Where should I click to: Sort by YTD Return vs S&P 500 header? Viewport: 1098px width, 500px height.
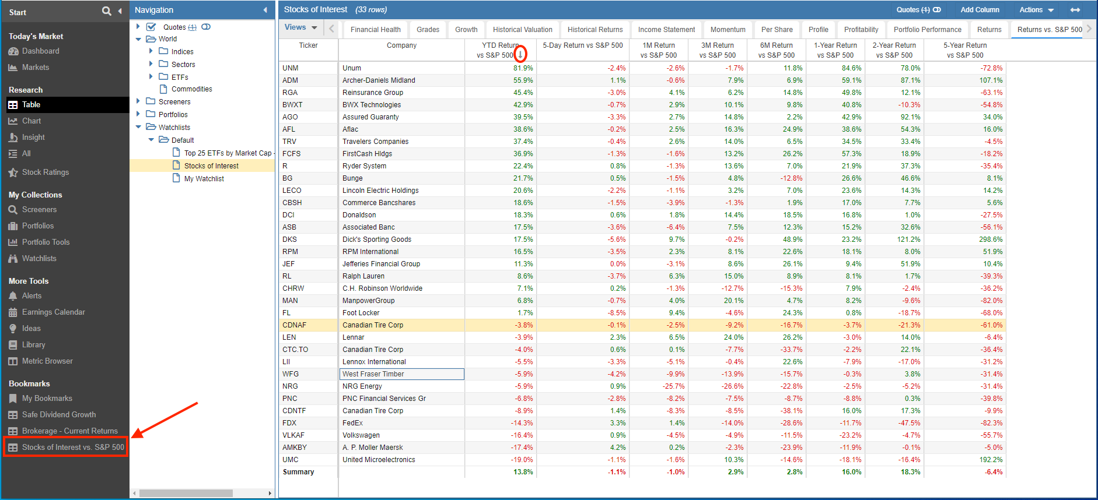[x=501, y=50]
